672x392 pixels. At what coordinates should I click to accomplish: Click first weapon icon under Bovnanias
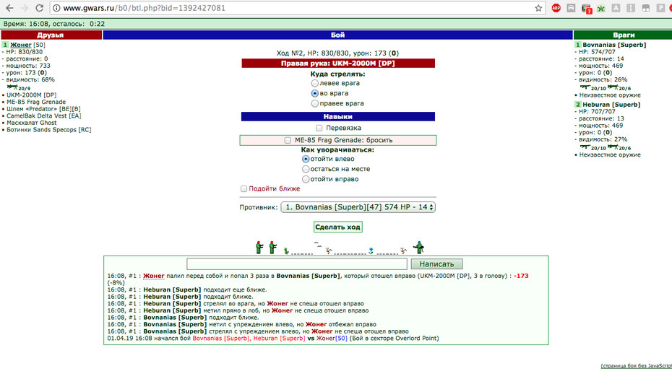point(585,87)
